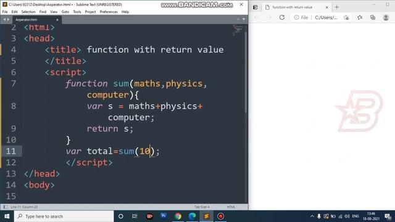Open the HTML syntax selector in status bar

click(x=231, y=207)
